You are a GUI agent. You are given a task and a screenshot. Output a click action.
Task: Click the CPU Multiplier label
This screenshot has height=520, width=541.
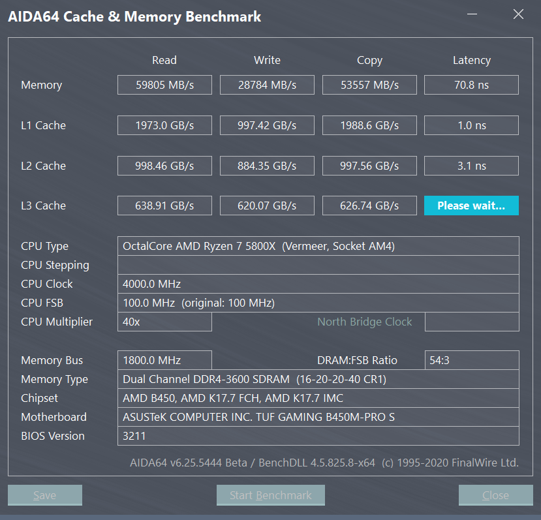(x=57, y=322)
